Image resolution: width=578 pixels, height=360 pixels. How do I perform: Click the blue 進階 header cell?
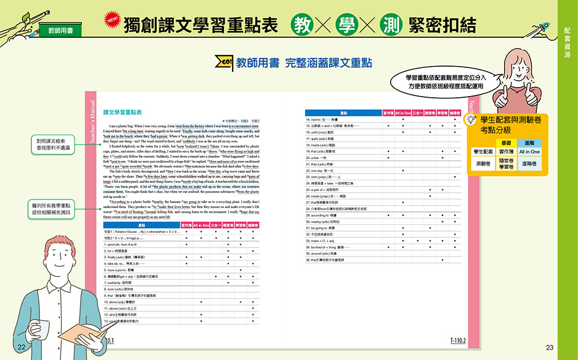coord(529,142)
